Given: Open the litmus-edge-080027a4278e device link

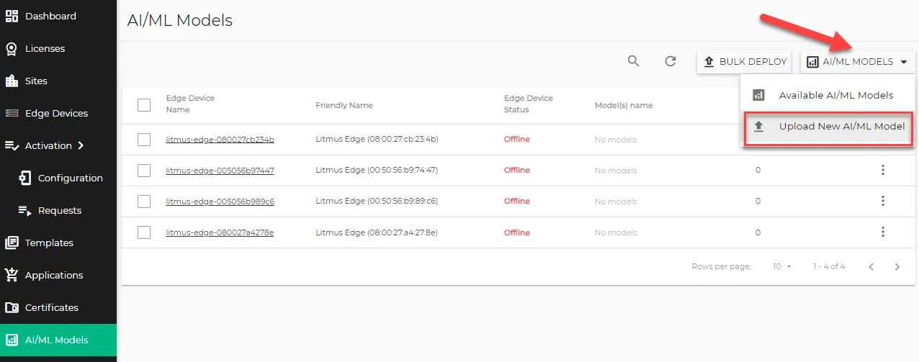Looking at the screenshot, I should (x=220, y=232).
